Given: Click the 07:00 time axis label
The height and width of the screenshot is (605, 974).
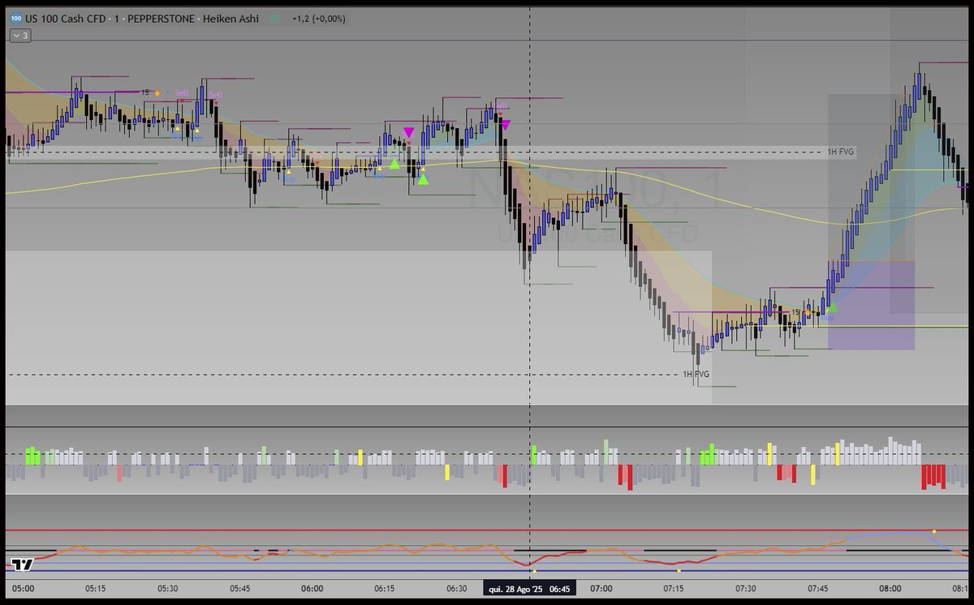Looking at the screenshot, I should pos(601,588).
